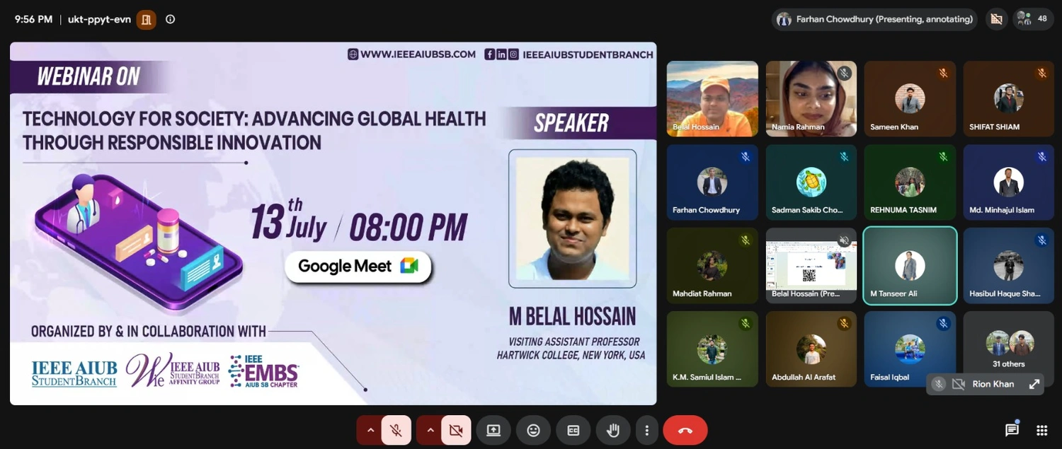
Task: Click the IEEE EMBS logo on the slide
Action: click(x=263, y=371)
